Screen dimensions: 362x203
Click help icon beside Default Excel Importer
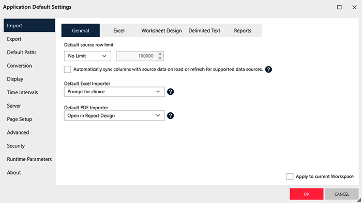[x=170, y=92]
